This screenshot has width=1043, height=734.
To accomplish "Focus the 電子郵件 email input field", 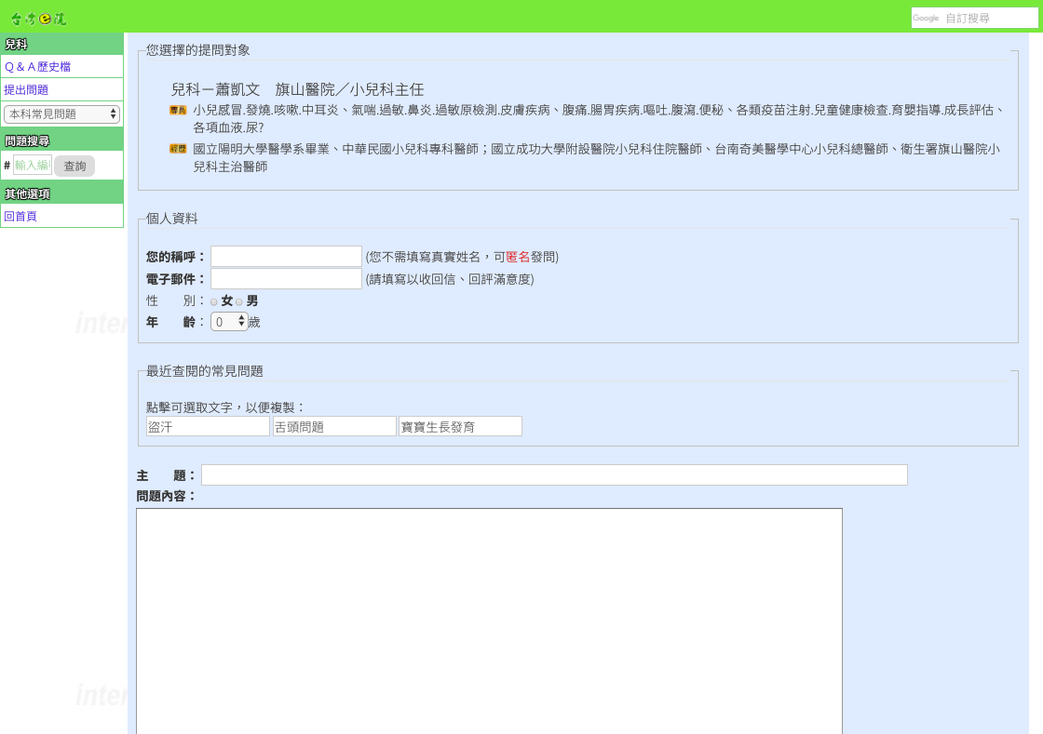I will pos(286,279).
